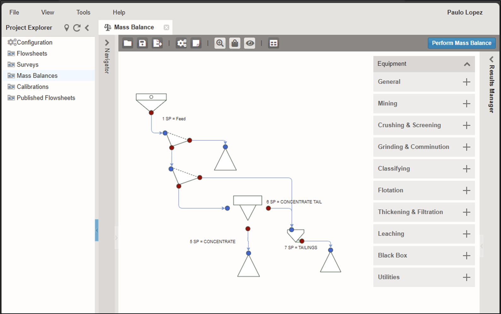Select the triangle stockpile below CONCENTRATE stream
Viewport: 501px width, 314px height.
(248, 266)
